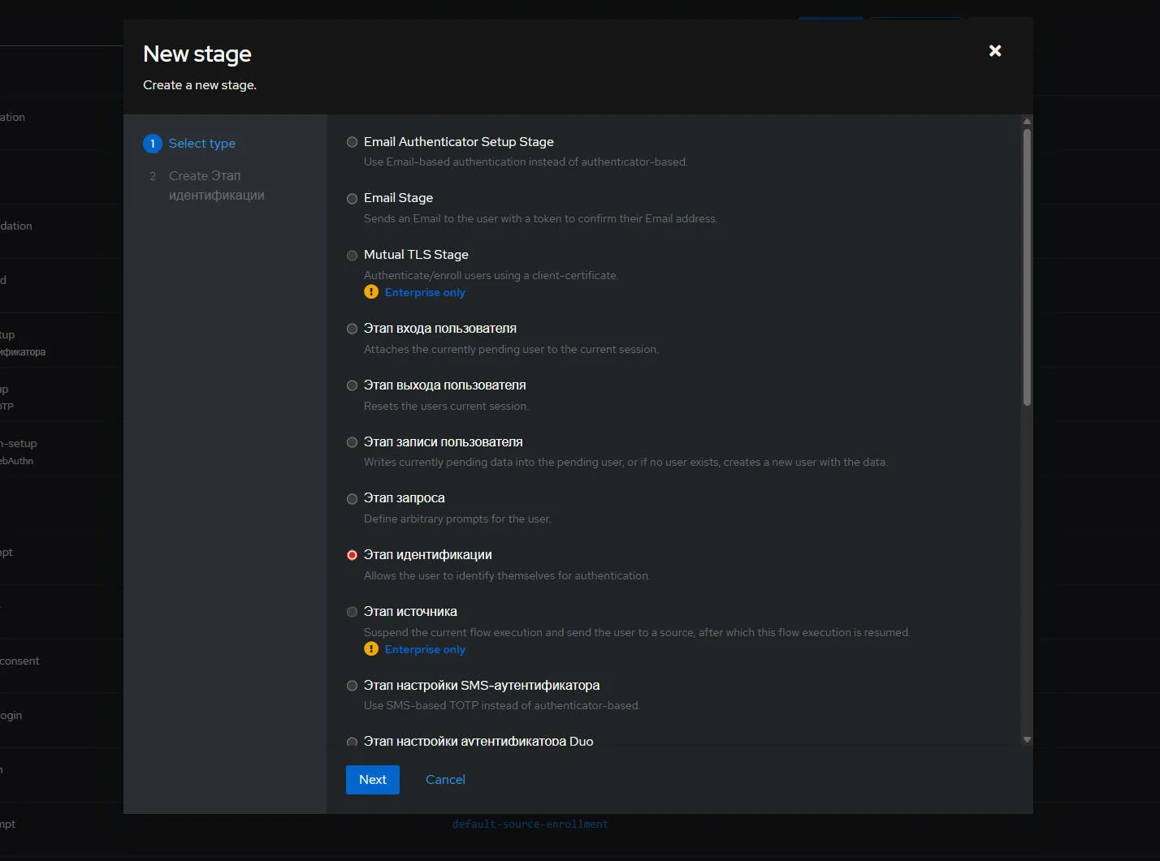Image resolution: width=1160 pixels, height=861 pixels.
Task: Close the New stage dialog
Action: [x=995, y=51]
